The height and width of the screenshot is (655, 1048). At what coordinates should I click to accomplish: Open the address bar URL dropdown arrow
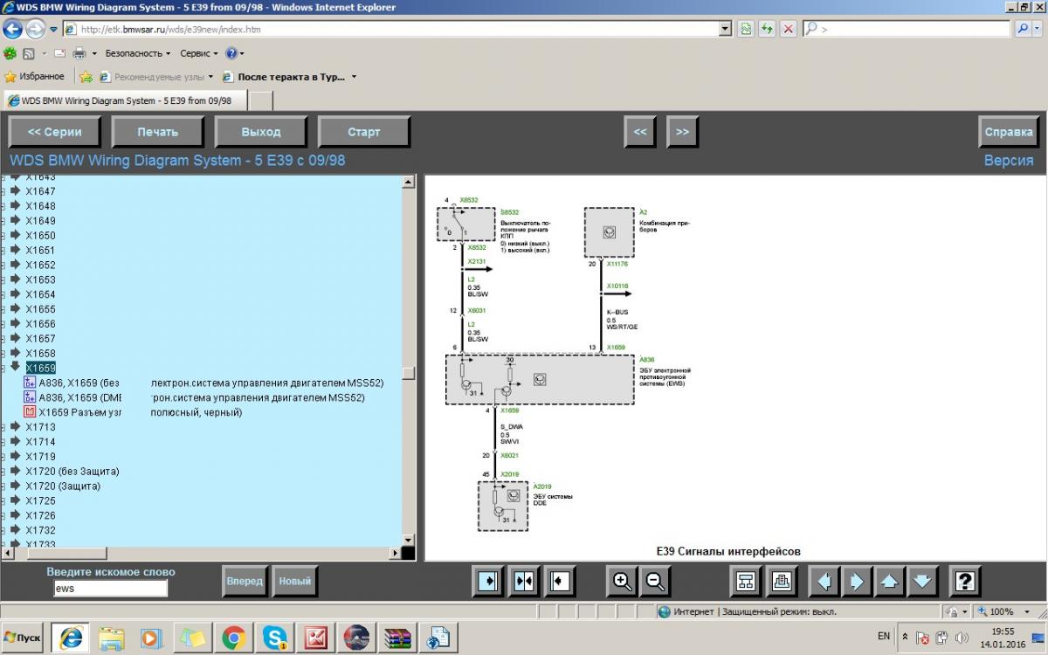(x=726, y=29)
